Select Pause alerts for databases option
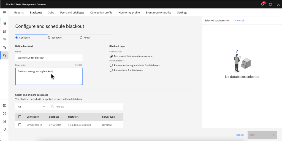The image size is (282, 141). coord(111,70)
